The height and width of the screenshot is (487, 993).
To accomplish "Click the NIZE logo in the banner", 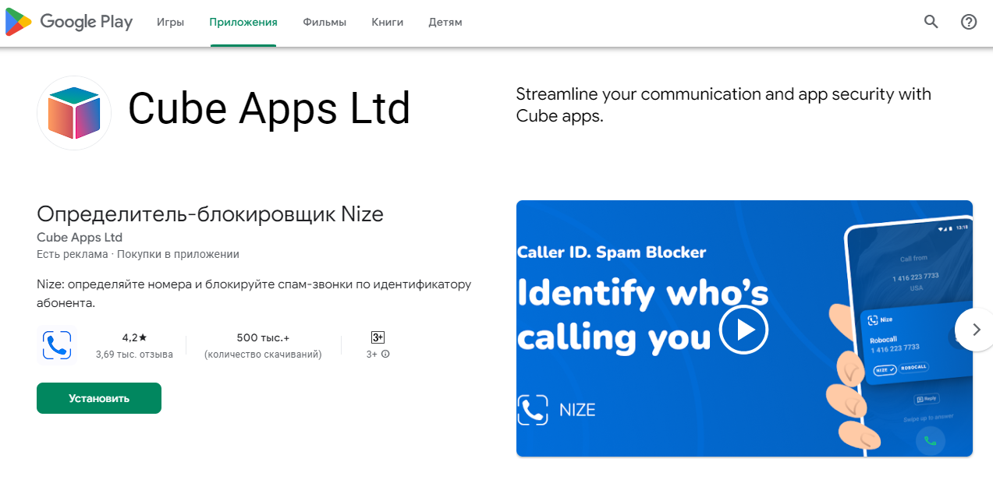I will tap(557, 410).
